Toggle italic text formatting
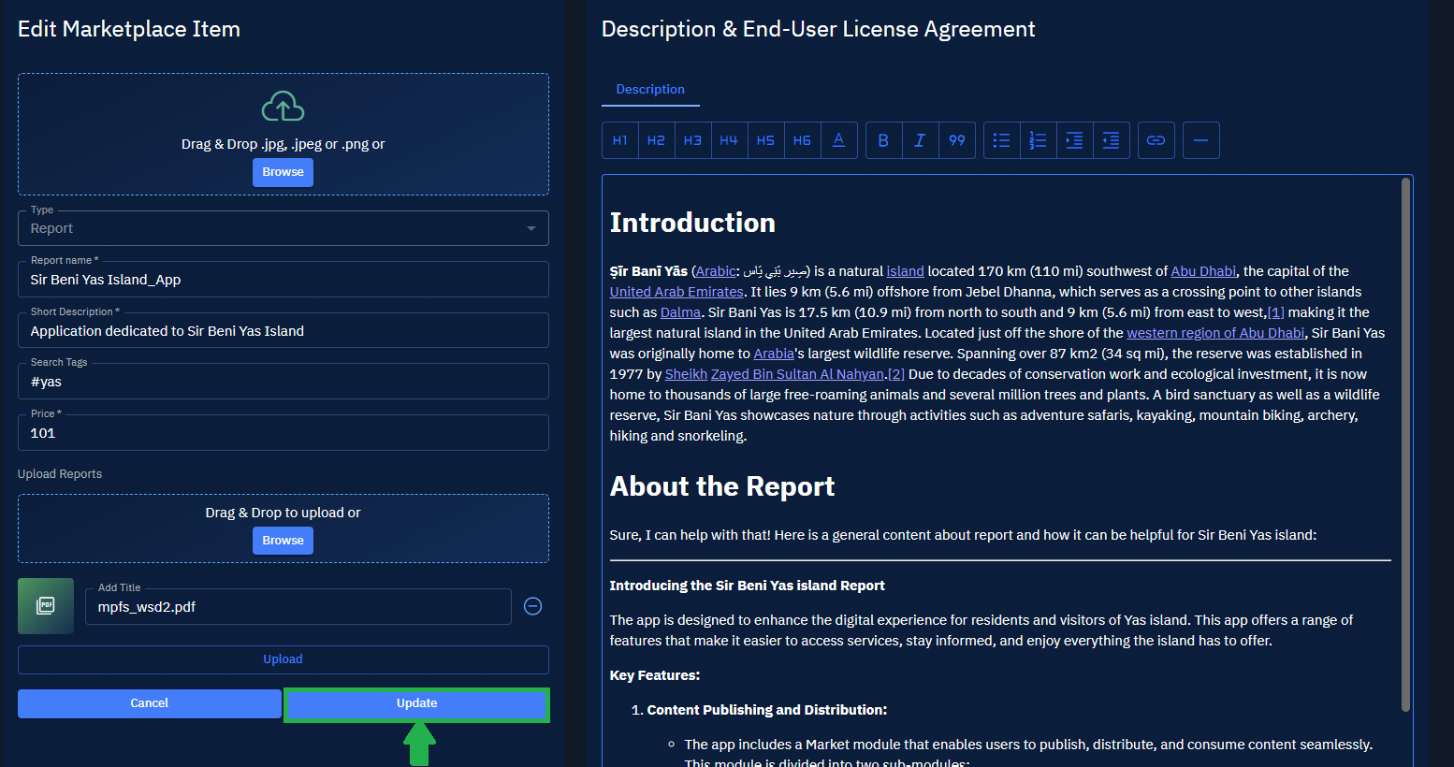1454x767 pixels. [x=920, y=140]
